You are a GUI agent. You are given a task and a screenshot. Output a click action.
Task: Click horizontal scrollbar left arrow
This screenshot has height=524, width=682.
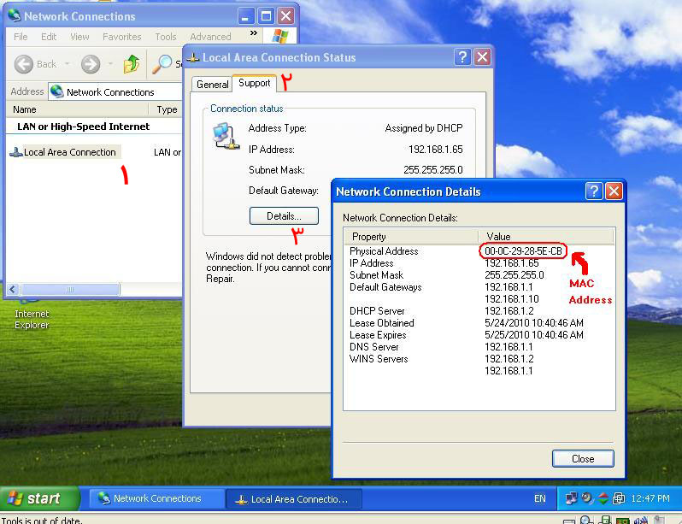(x=13, y=290)
